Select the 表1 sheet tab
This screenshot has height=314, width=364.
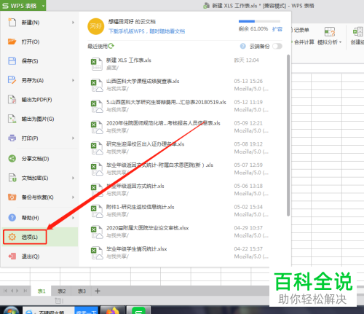(x=41, y=291)
